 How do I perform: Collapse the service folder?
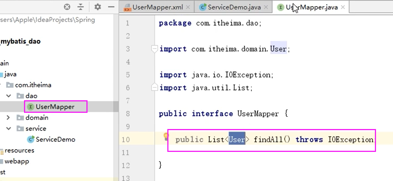click(x=9, y=129)
